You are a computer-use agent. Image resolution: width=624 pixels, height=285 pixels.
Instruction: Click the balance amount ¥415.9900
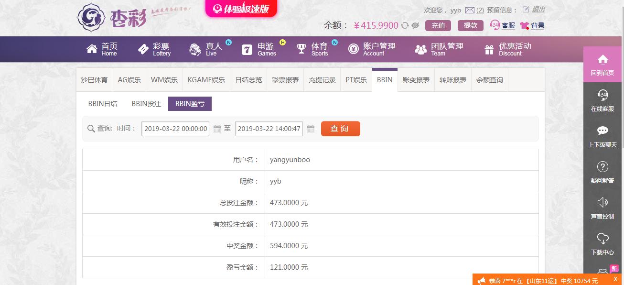(x=376, y=25)
